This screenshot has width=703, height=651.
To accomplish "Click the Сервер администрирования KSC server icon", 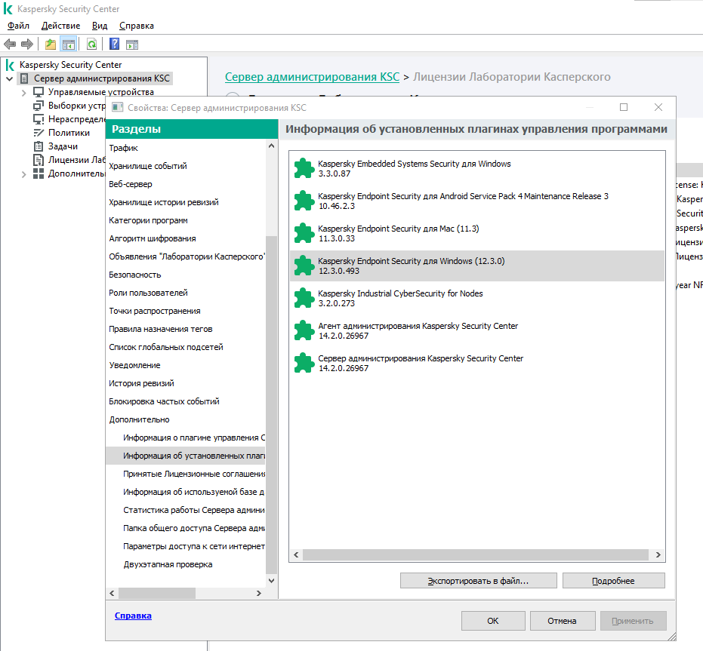I will 25,78.
